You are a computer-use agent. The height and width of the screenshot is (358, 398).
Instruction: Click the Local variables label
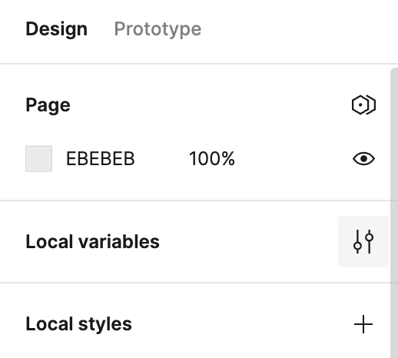coord(92,241)
